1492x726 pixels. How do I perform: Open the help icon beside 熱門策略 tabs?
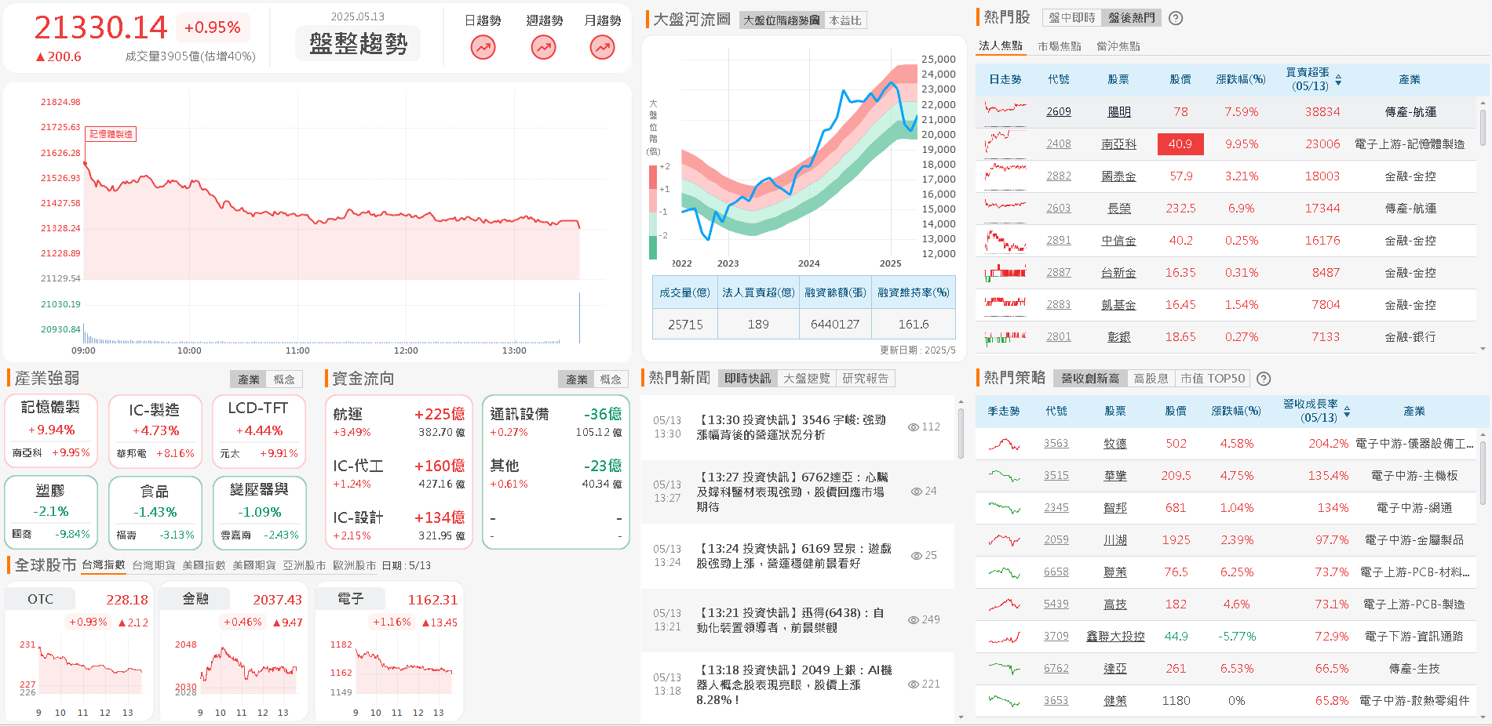(1264, 379)
